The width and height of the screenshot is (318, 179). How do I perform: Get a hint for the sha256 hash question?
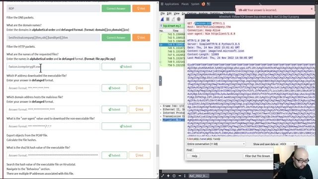(140, 155)
